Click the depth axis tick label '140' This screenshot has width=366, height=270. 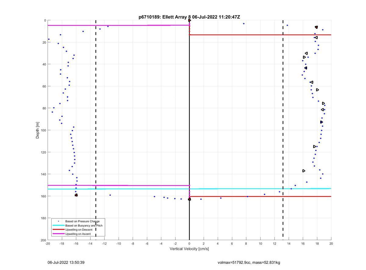pos(43,174)
